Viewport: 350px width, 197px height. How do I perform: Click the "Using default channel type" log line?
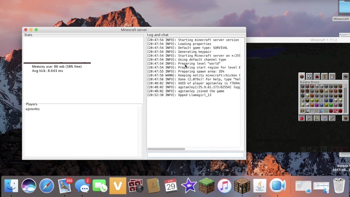point(186,60)
